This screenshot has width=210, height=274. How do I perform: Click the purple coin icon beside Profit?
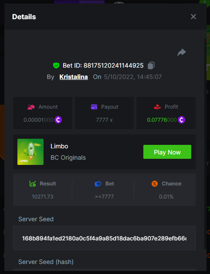pos(181,120)
